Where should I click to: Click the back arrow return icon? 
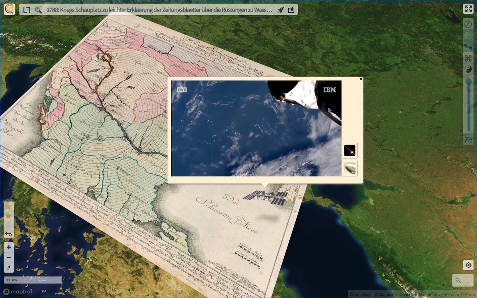point(8,234)
